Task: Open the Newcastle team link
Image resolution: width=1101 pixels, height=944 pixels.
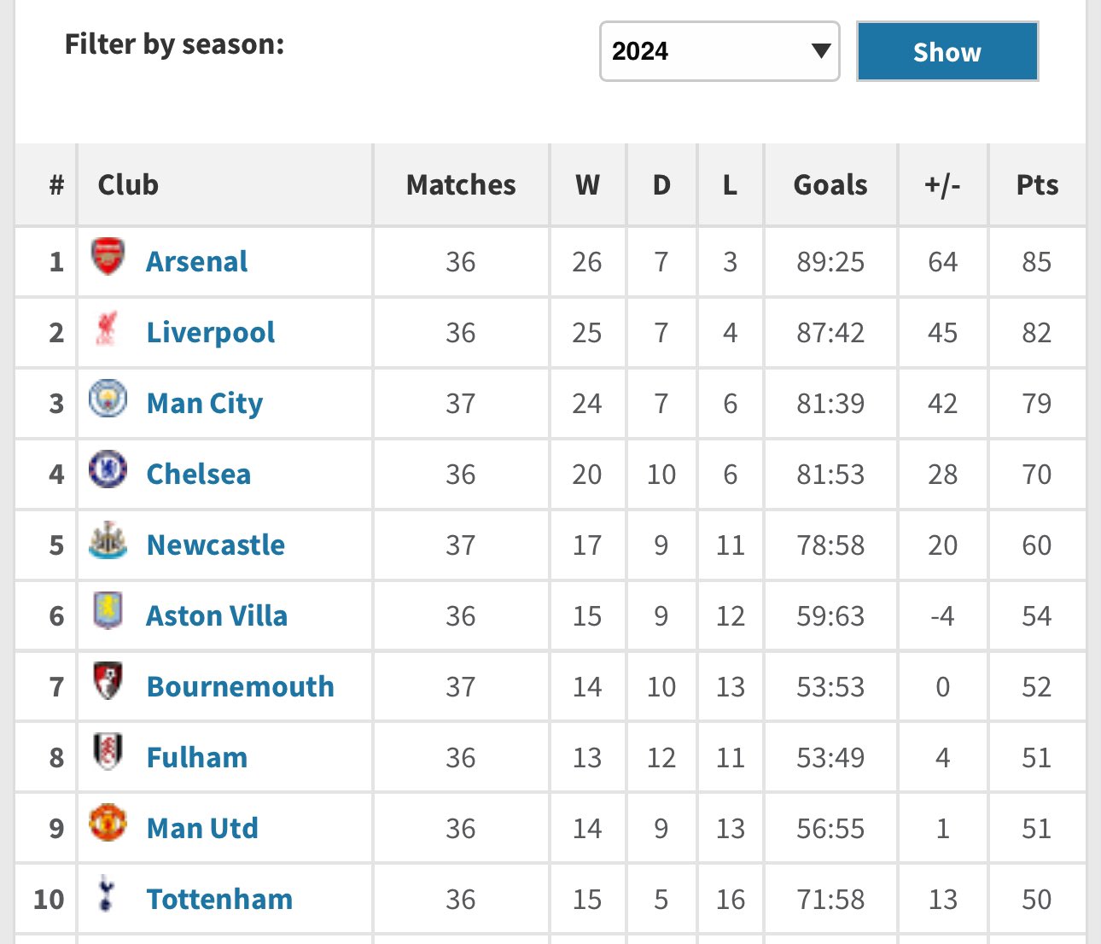Action: [x=216, y=545]
